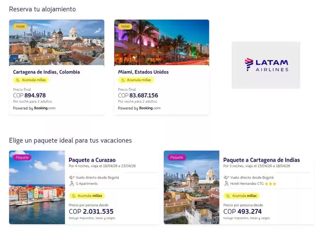Click the Paquete badge on Curazao image
Viewport: 323px width, 230px height.
(x=22, y=157)
